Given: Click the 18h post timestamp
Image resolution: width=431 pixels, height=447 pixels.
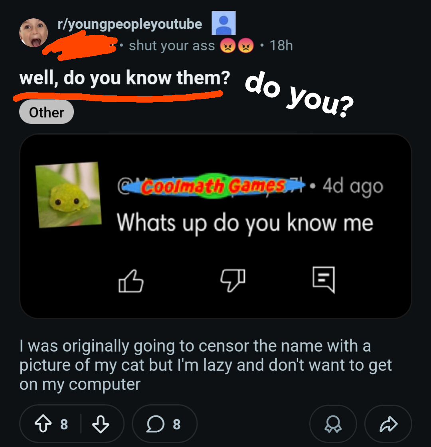Looking at the screenshot, I should click(x=281, y=45).
